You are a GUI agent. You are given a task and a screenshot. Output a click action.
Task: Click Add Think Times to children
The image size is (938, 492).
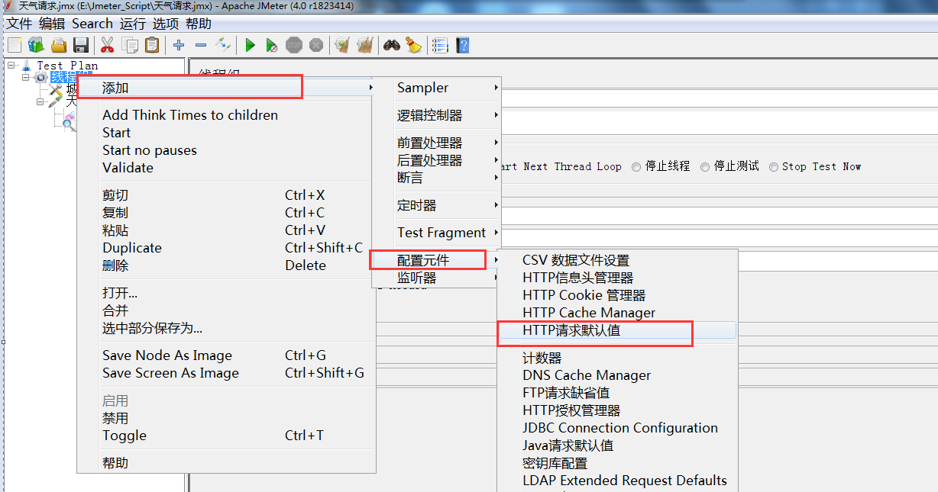click(227, 115)
